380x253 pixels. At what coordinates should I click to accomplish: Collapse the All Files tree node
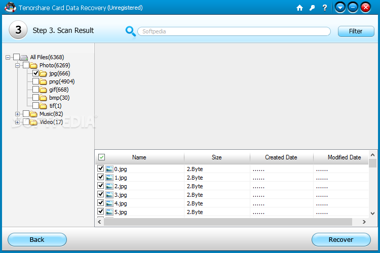click(x=8, y=57)
